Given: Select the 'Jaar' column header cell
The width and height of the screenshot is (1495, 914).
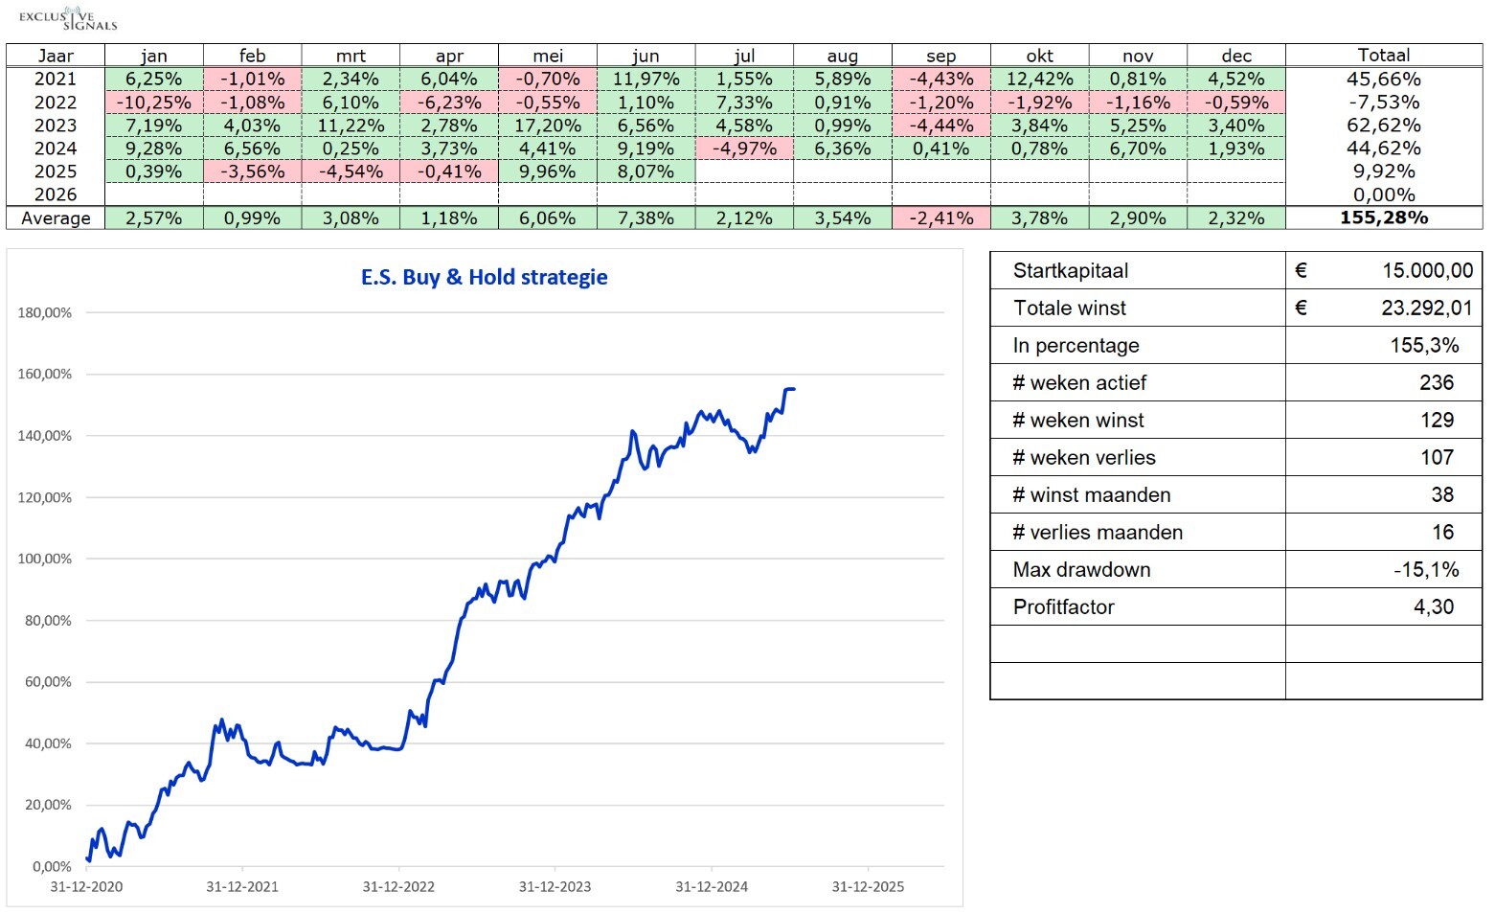Looking at the screenshot, I should (56, 56).
